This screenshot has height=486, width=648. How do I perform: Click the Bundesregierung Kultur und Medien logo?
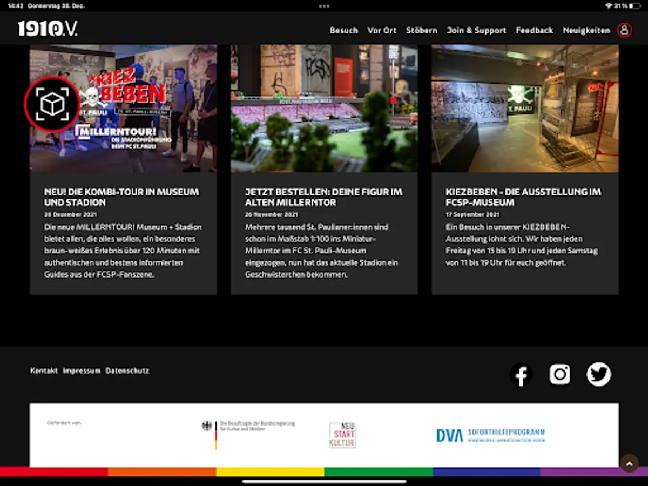pos(248,434)
